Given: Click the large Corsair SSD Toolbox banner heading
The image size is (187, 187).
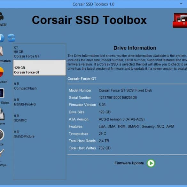Looking at the screenshot, I should click(89, 20).
